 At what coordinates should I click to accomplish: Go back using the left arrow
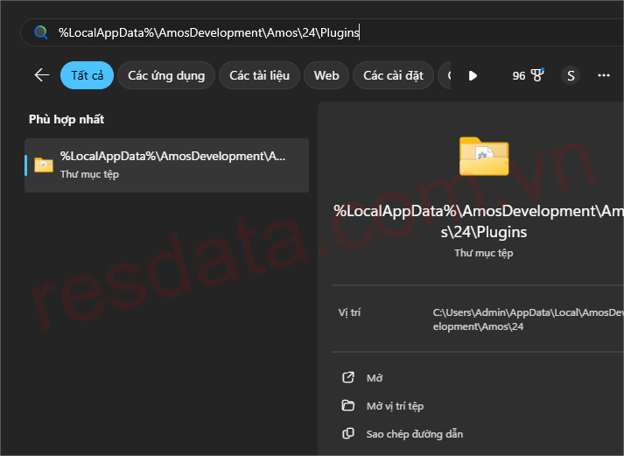(41, 75)
